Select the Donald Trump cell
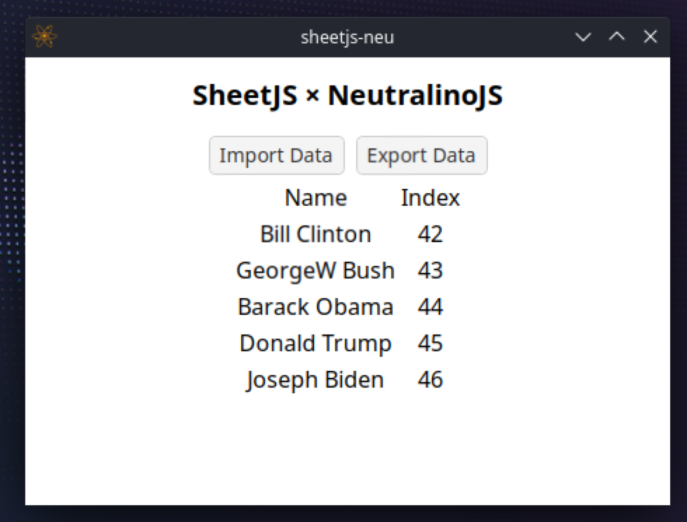687x522 pixels. pyautogui.click(x=315, y=343)
